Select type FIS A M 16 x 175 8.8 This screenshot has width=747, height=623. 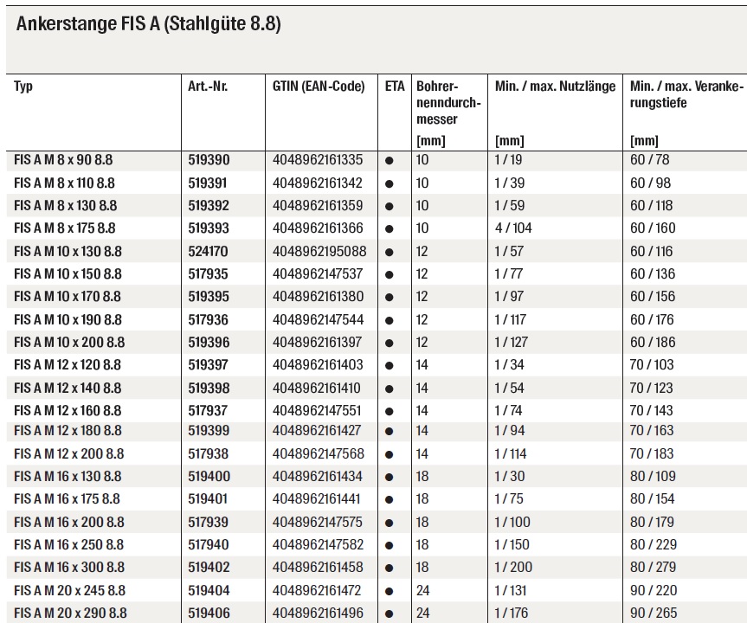(67, 498)
